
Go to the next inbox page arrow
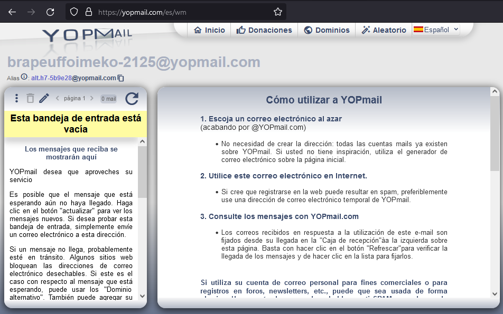click(x=91, y=98)
